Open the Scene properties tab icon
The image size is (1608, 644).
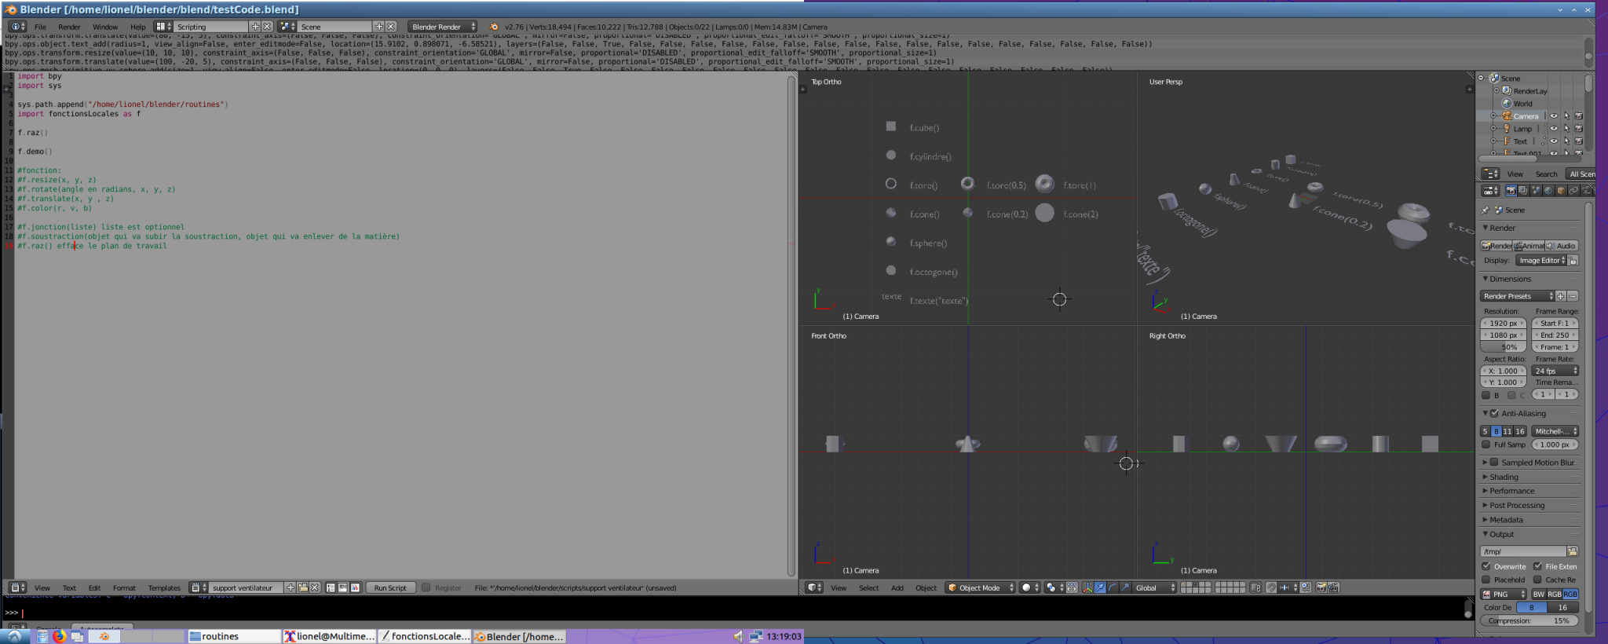1536,191
